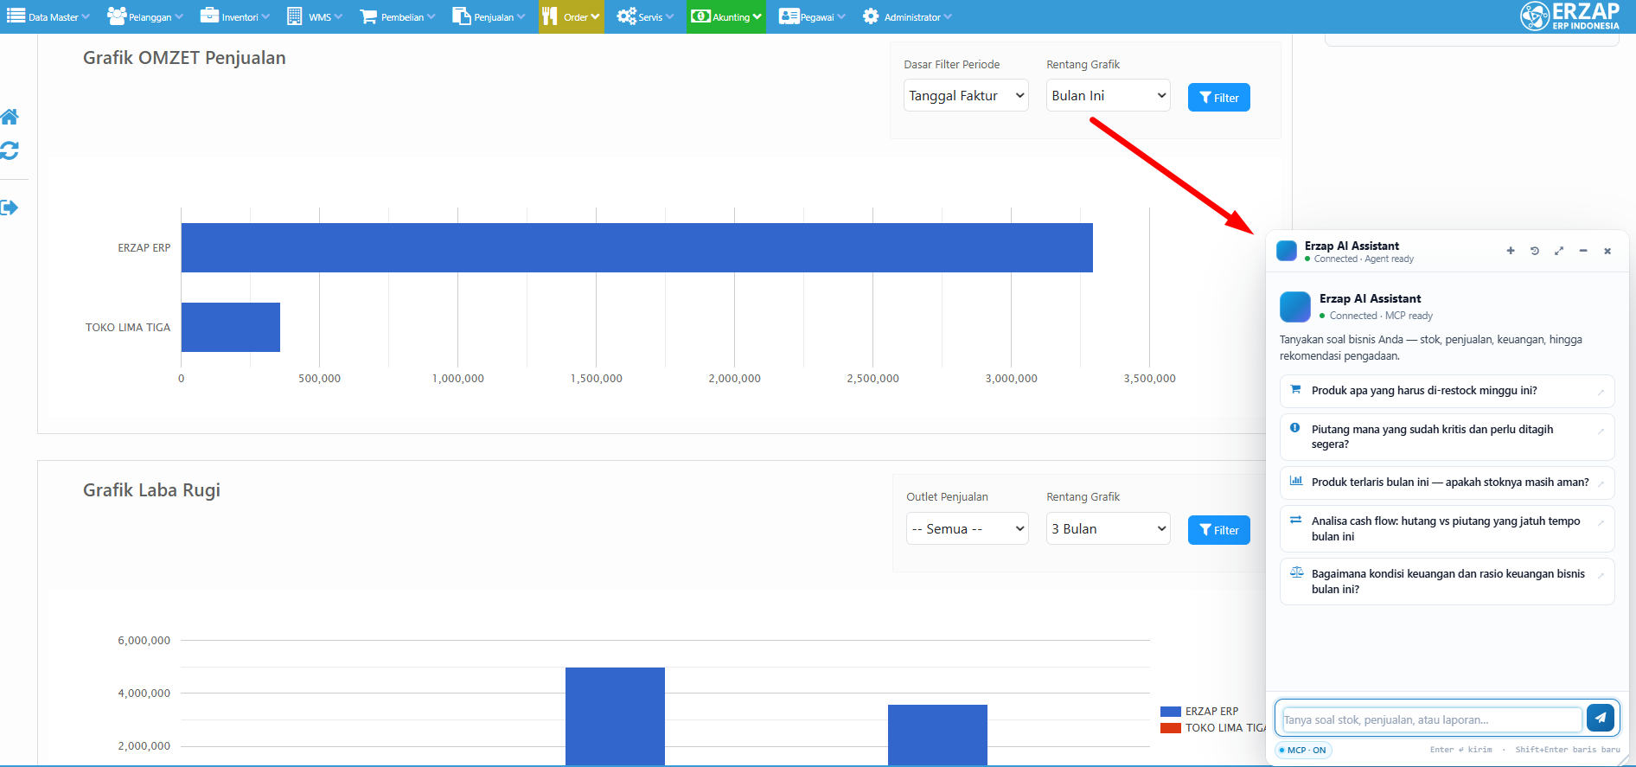Screen dimensions: 1636x767
Task: Click the TOKO LIMA TIGA omzet bar
Action: 231,327
